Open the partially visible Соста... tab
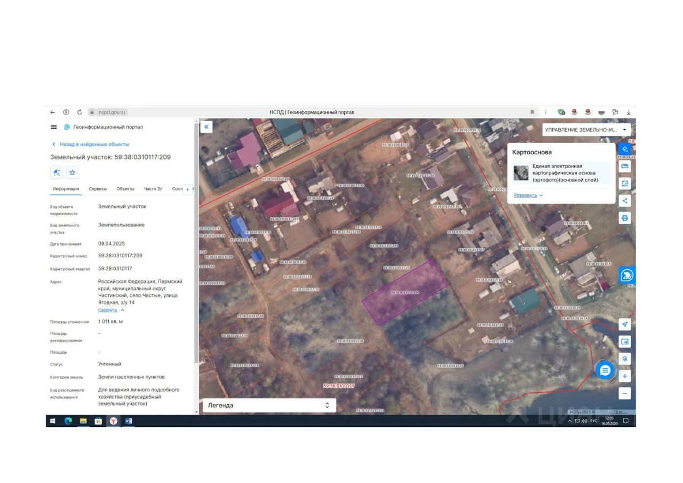This screenshot has height=483, width=683. point(177,189)
